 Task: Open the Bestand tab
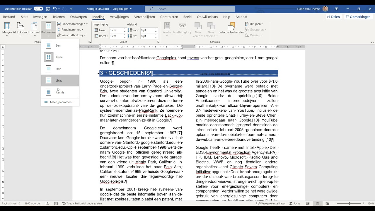tap(9, 17)
